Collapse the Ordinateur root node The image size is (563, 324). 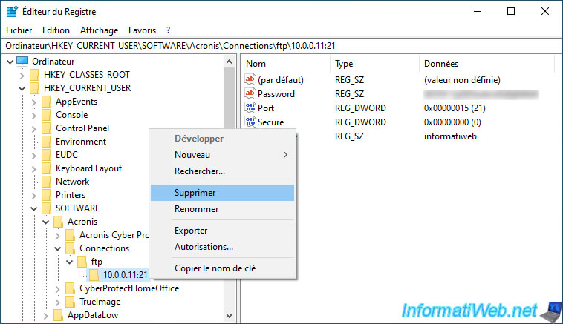coord(10,62)
